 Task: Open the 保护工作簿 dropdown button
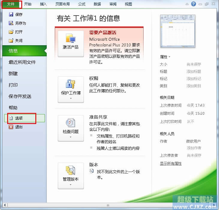tap(71, 90)
